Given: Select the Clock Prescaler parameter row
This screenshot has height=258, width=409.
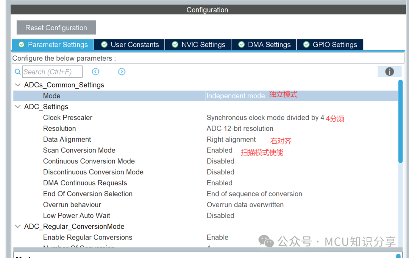Looking at the screenshot, I should 206,118.
